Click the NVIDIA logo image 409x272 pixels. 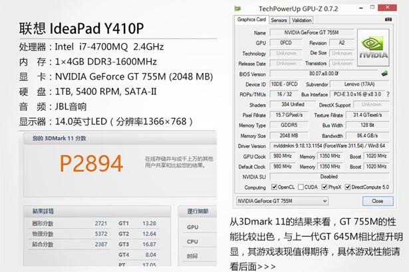[373, 47]
